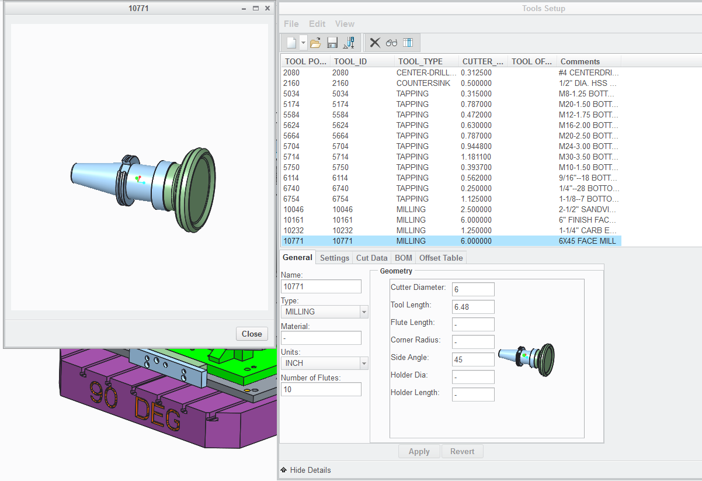The height and width of the screenshot is (481, 702).
Task: Click Close in the 10771 preview window
Action: (x=252, y=334)
